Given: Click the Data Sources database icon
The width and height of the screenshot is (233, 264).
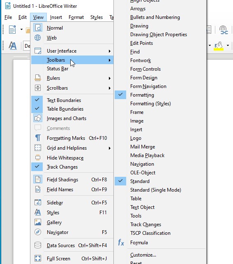Looking at the screenshot, I should coord(38,245).
